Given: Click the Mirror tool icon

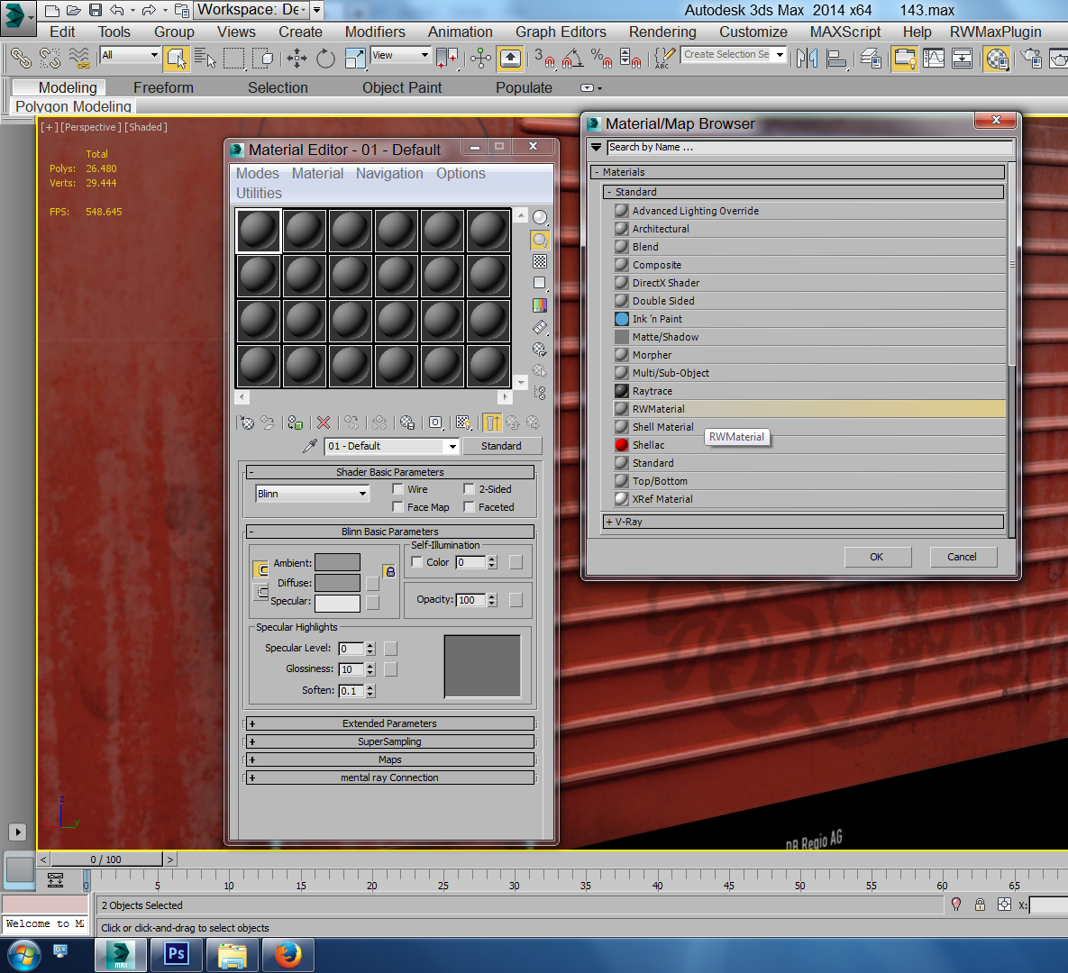Looking at the screenshot, I should (x=808, y=59).
